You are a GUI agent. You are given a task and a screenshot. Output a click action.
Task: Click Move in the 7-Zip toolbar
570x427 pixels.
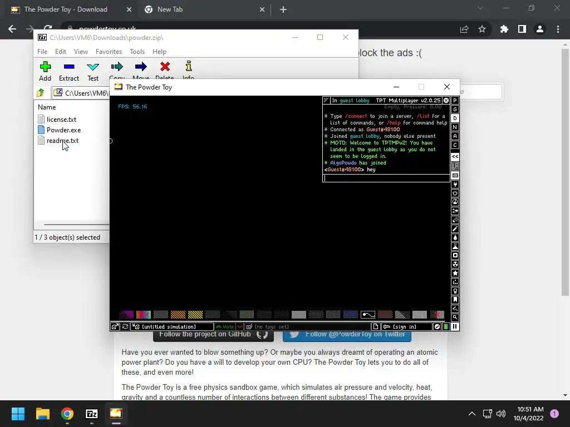(141, 71)
